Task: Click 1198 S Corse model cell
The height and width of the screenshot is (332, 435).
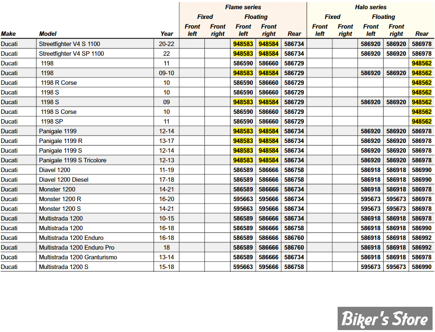Action: click(x=59, y=112)
